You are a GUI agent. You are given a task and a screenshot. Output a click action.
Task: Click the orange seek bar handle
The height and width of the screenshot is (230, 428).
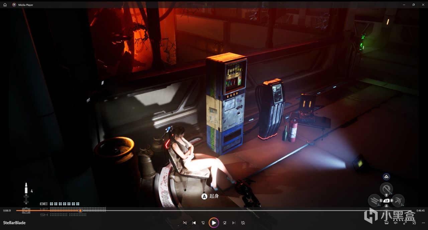[x=80, y=211]
